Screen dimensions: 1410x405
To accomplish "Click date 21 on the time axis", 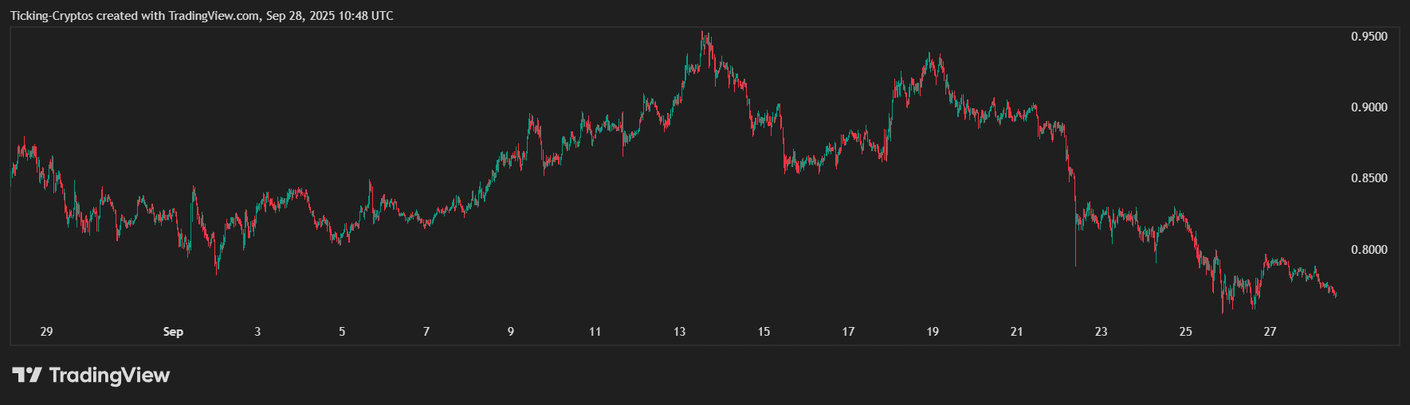I will [x=1016, y=332].
